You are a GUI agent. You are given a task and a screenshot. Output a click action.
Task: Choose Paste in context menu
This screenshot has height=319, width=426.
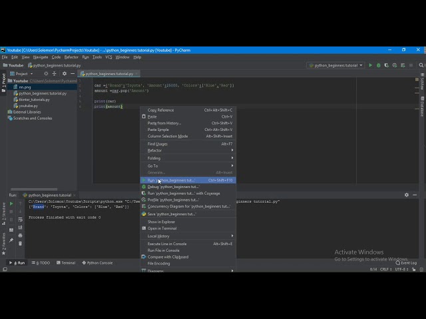pos(188,117)
